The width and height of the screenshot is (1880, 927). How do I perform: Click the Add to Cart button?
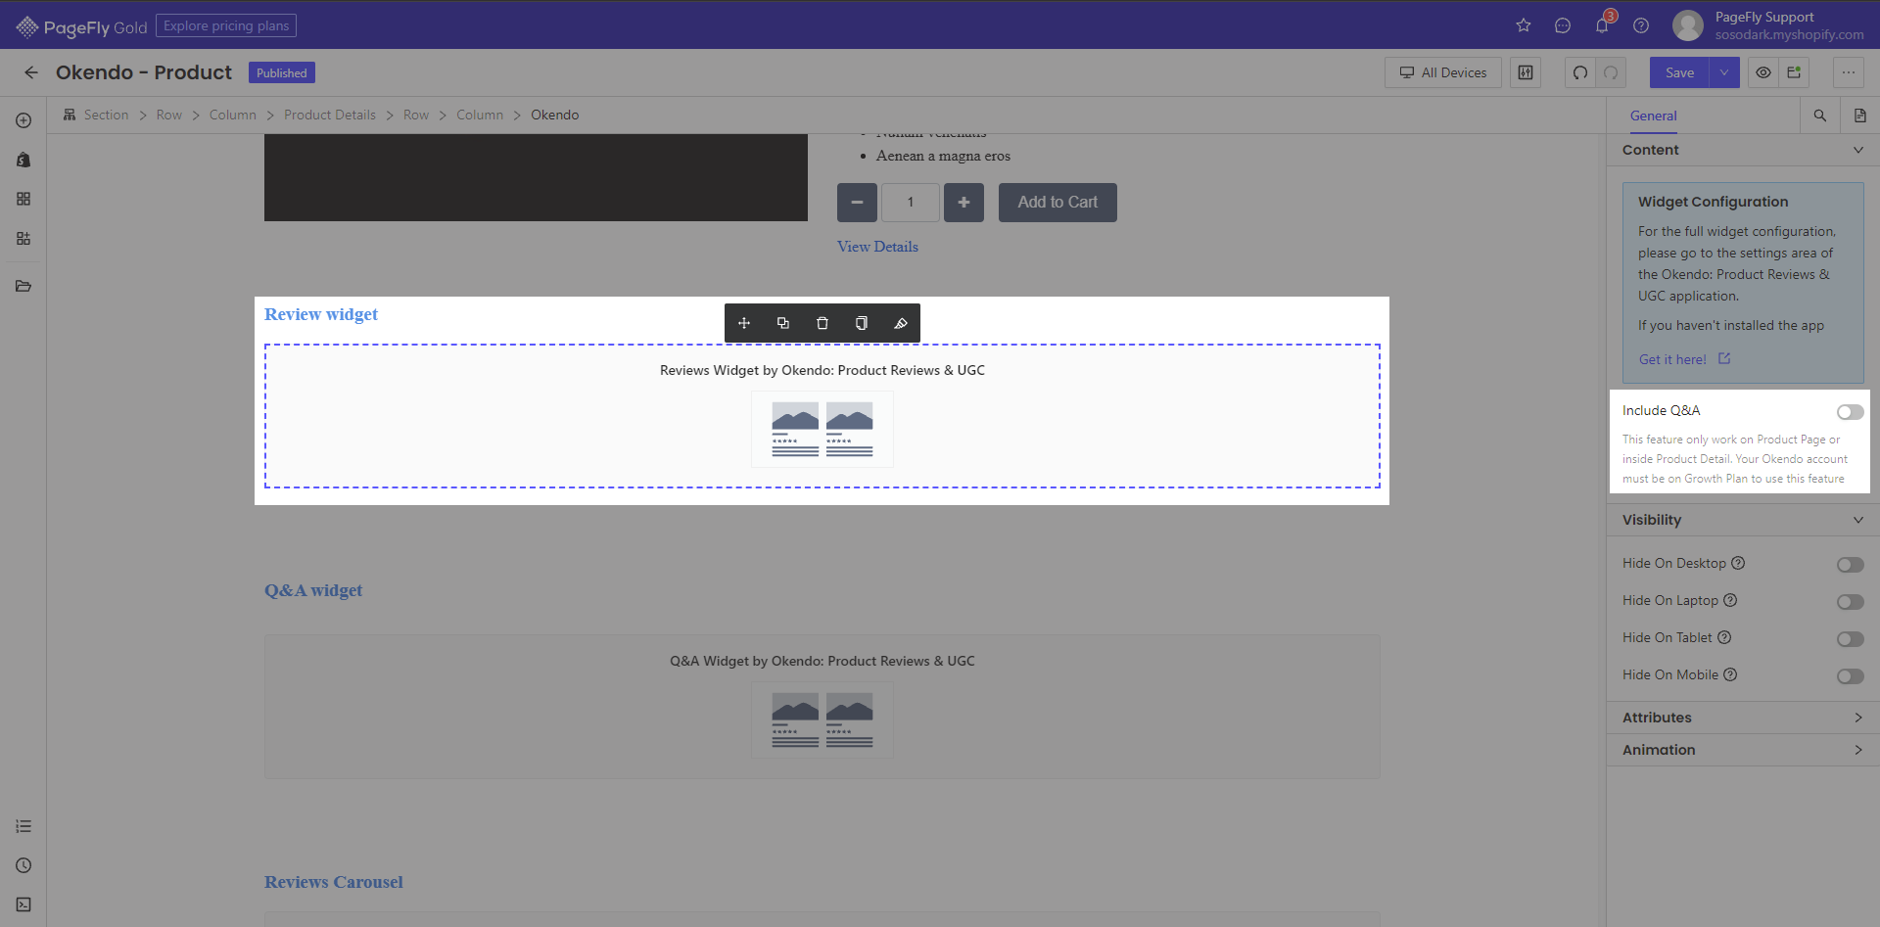tap(1057, 203)
